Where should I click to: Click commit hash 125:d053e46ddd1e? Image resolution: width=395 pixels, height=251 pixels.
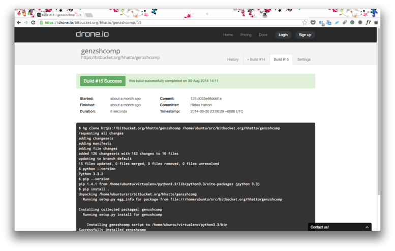tap(206, 99)
